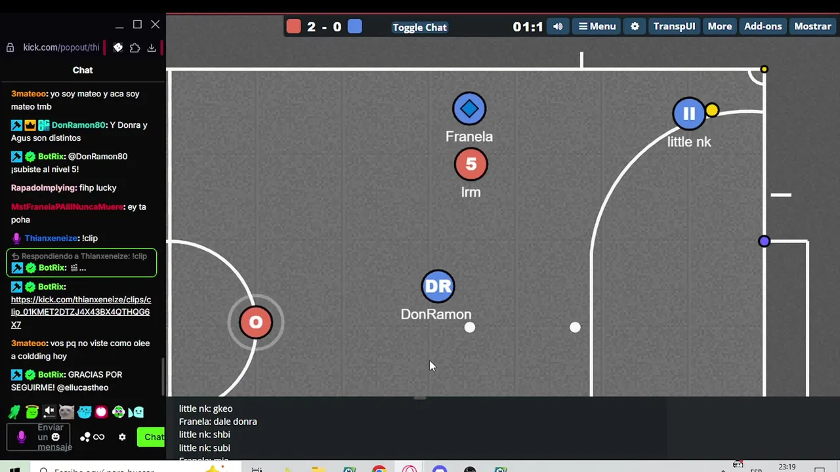Image resolution: width=840 pixels, height=472 pixels.
Task: Select DonRamon's blue DR avatar
Action: [438, 286]
